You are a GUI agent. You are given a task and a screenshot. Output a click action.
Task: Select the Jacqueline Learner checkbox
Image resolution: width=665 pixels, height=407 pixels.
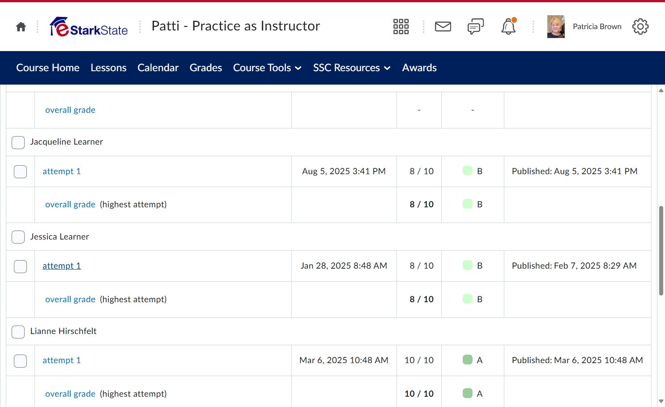(18, 142)
